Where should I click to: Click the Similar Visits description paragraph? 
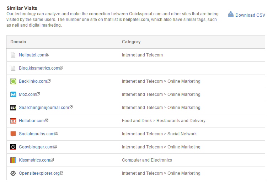tap(112, 20)
